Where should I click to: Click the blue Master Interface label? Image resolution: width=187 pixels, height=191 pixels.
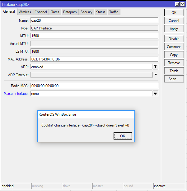point(16,94)
